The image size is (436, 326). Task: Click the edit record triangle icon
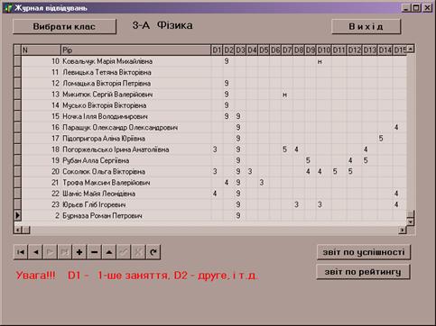tap(109, 252)
